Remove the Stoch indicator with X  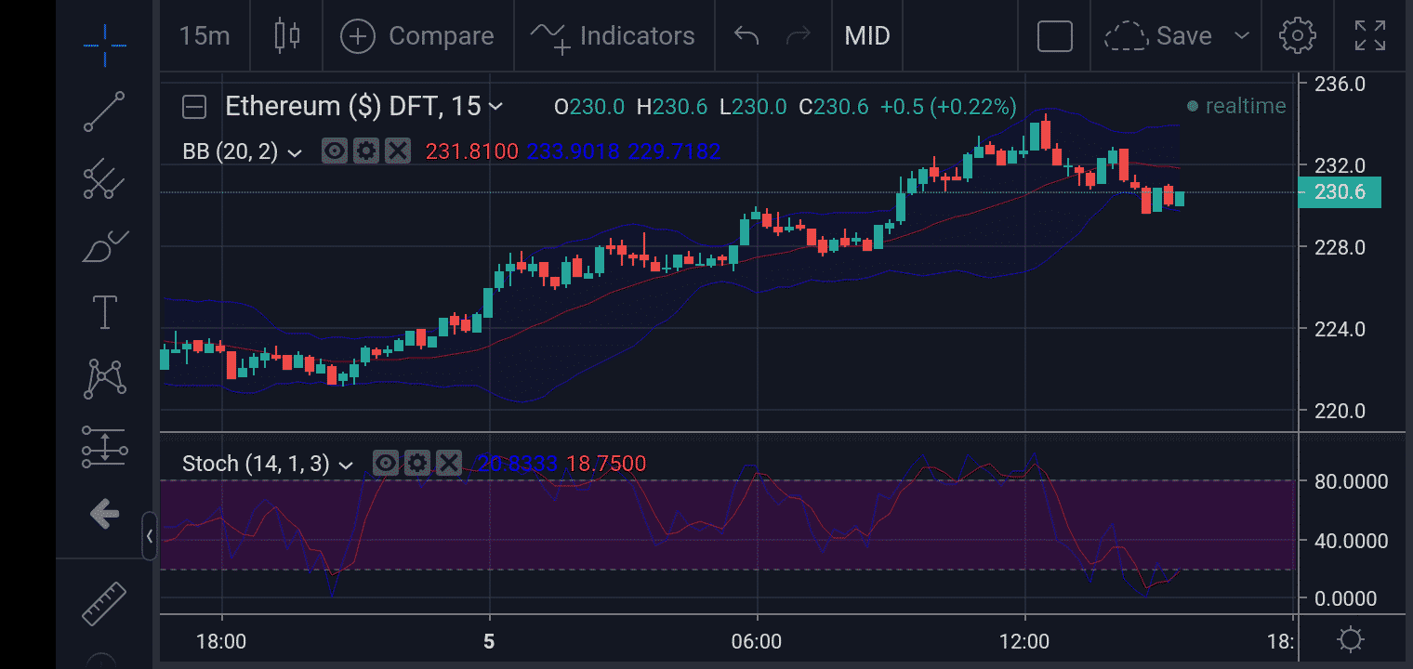[449, 463]
